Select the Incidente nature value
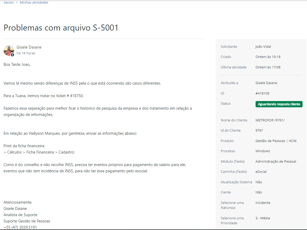This screenshot has width=307, height=230. click(x=263, y=203)
